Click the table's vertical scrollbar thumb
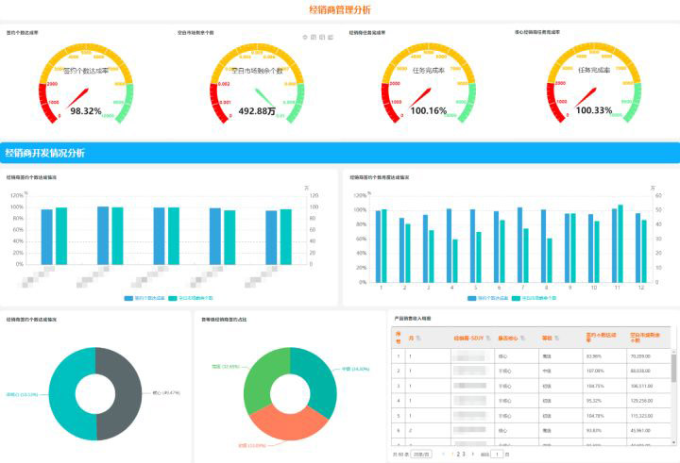680x463 pixels. [x=673, y=368]
